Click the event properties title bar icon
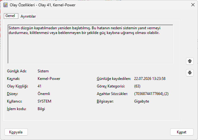Image resolution: width=198 pixels, height=140 pixels. (x=6, y=5)
